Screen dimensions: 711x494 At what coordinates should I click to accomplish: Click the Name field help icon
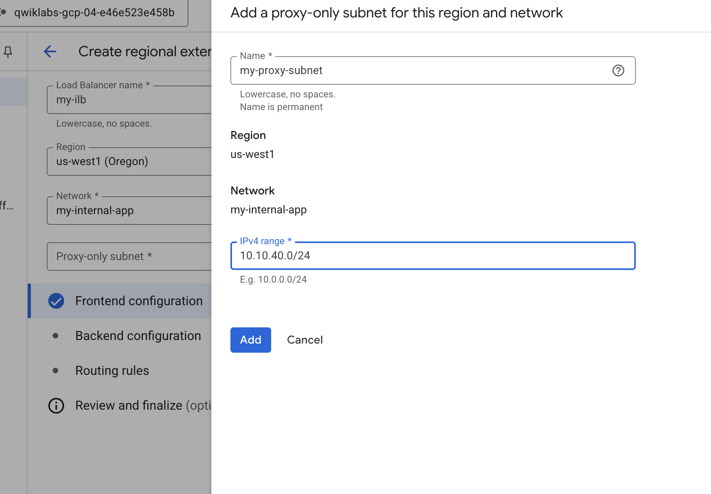(618, 70)
